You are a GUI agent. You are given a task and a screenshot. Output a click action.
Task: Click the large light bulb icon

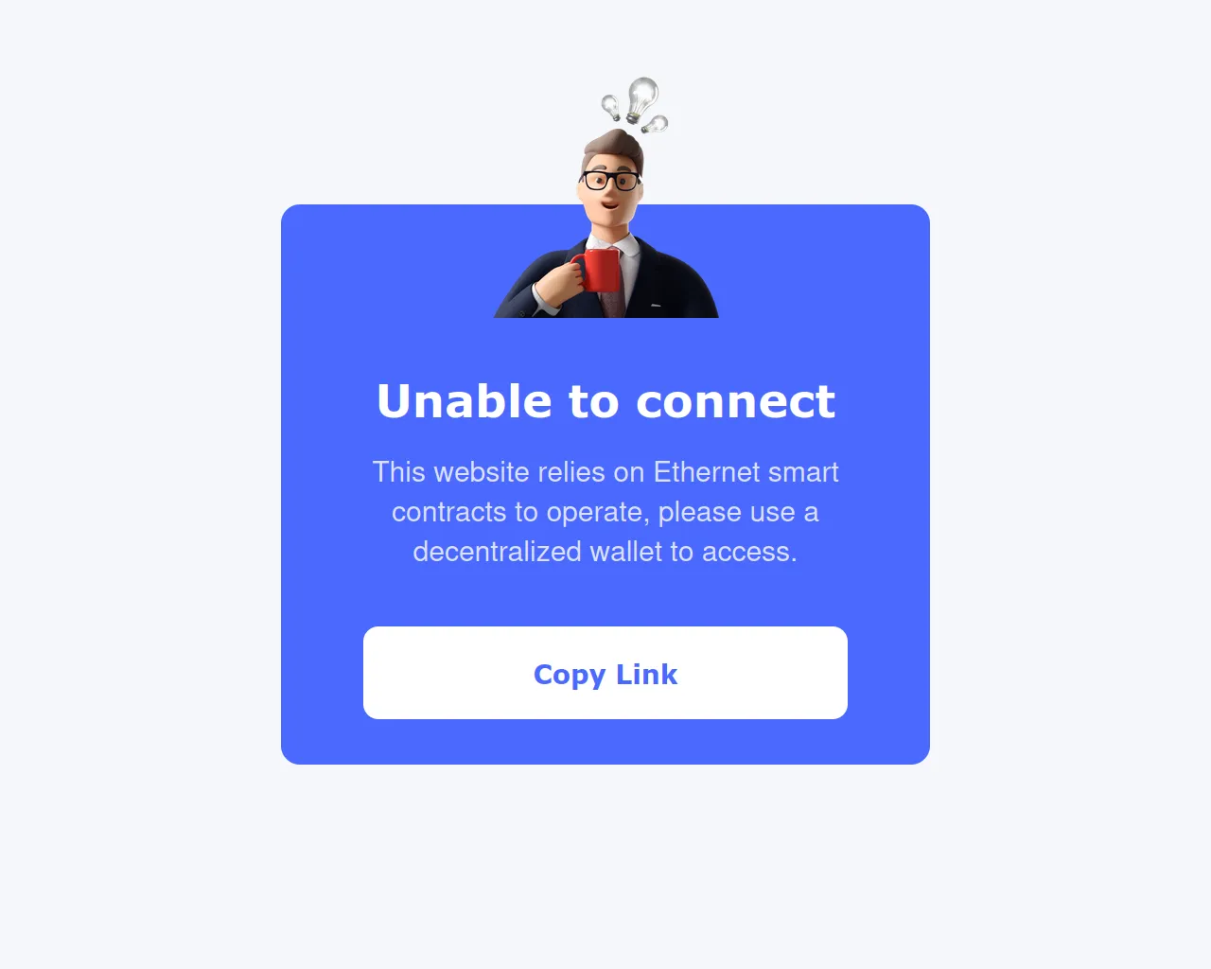click(642, 98)
